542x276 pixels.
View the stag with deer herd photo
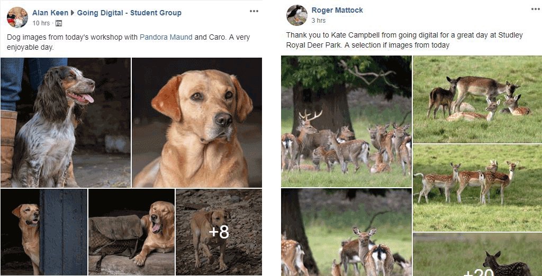point(346,121)
